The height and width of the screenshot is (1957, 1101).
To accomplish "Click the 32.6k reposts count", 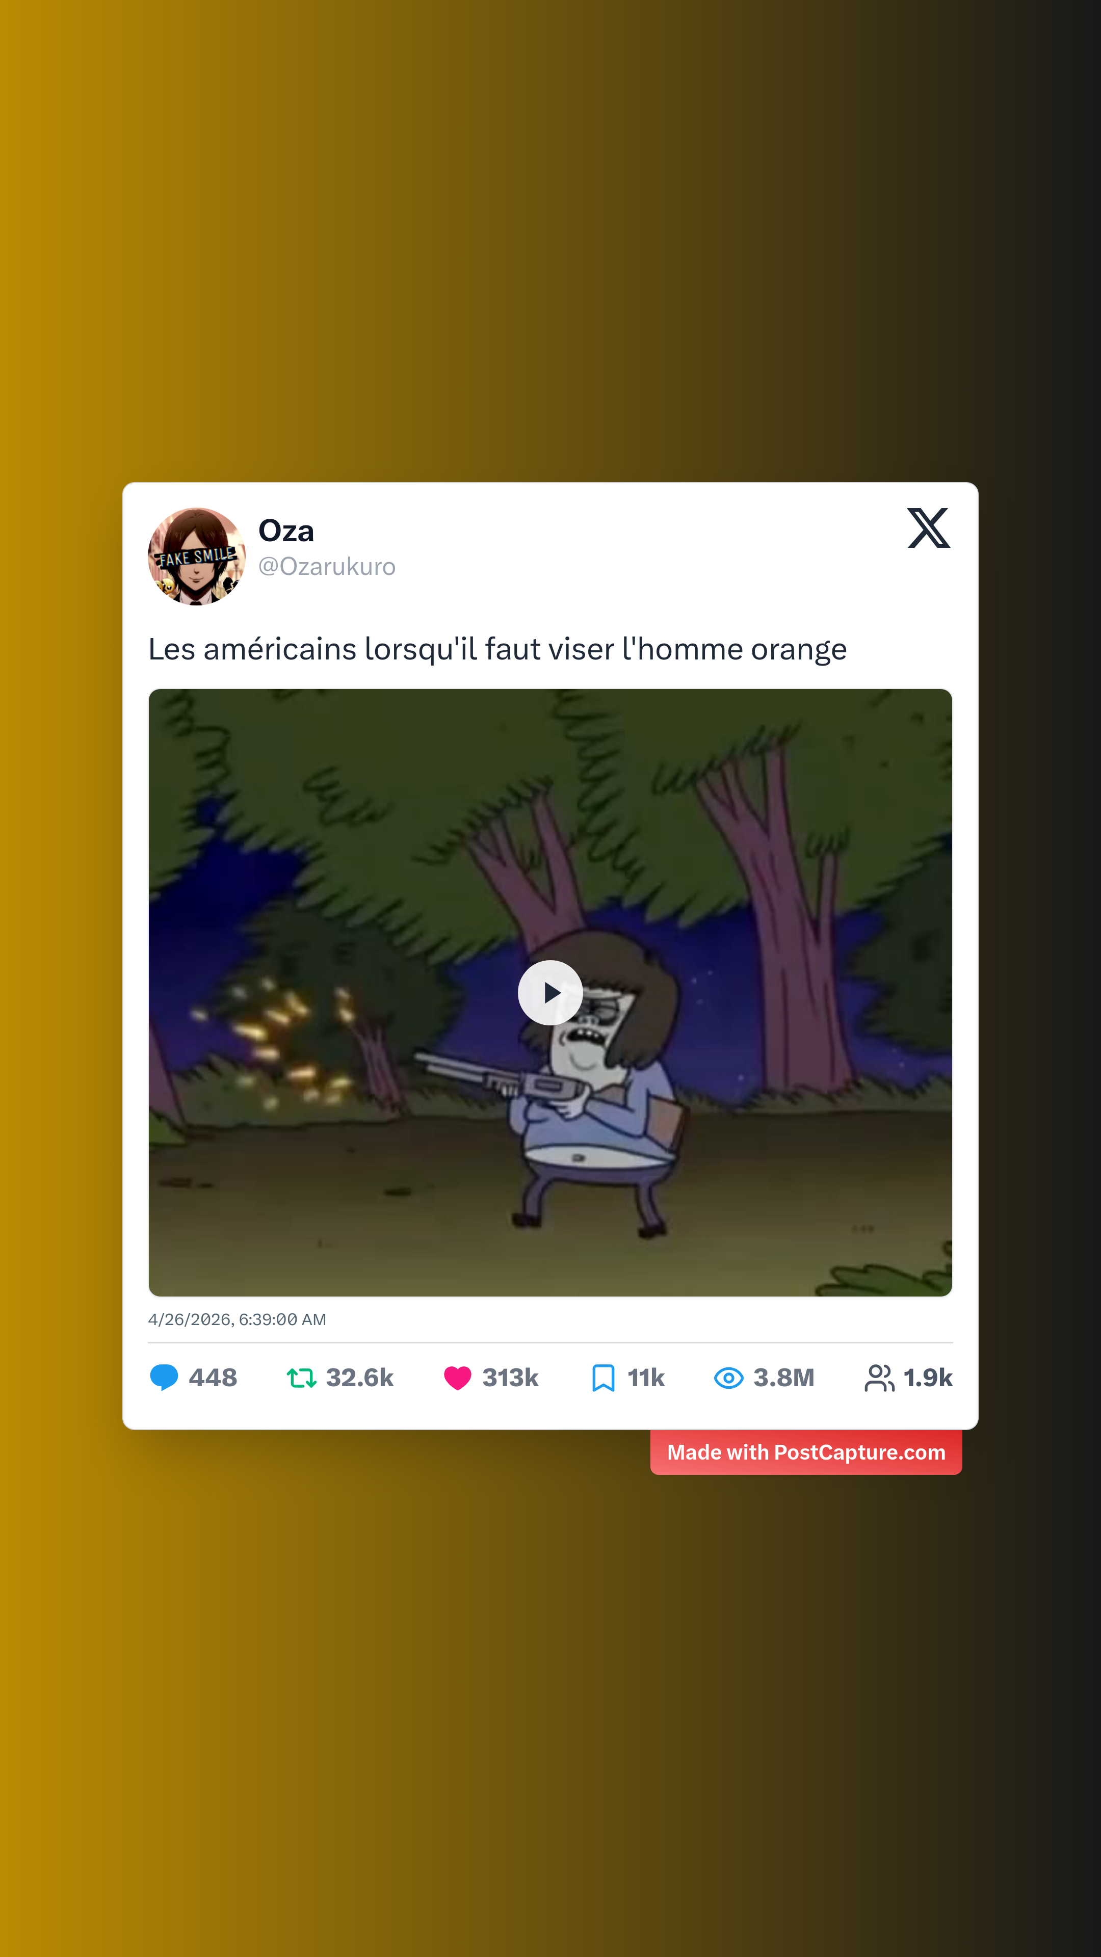I will click(x=359, y=1378).
